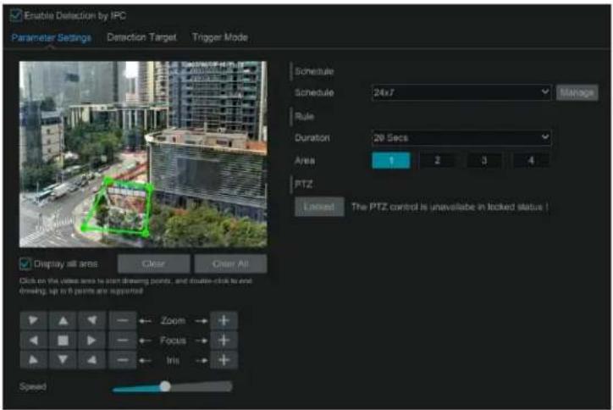Toggle Display all area checkbox
Image resolution: width=613 pixels, height=410 pixels.
[x=25, y=263]
